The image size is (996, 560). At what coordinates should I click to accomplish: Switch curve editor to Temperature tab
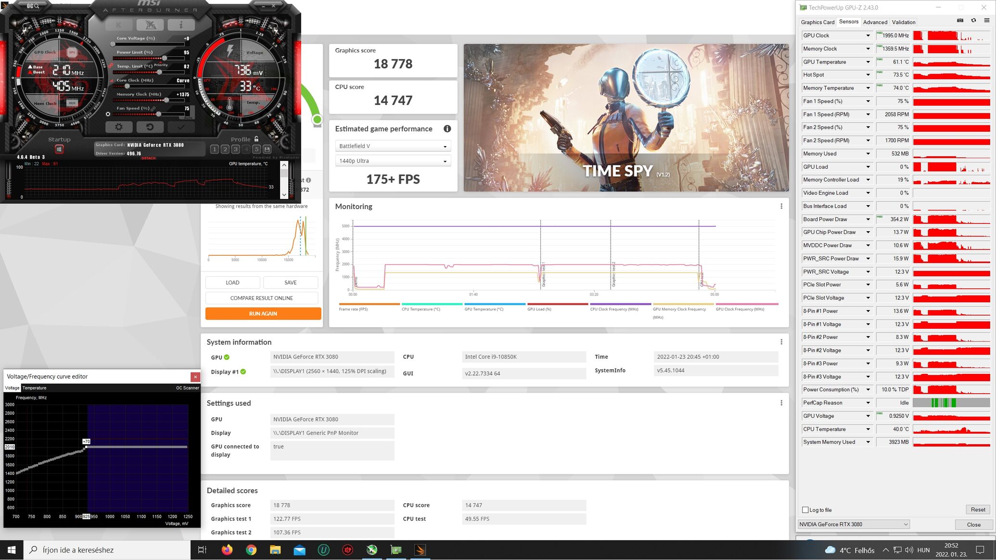tap(34, 388)
